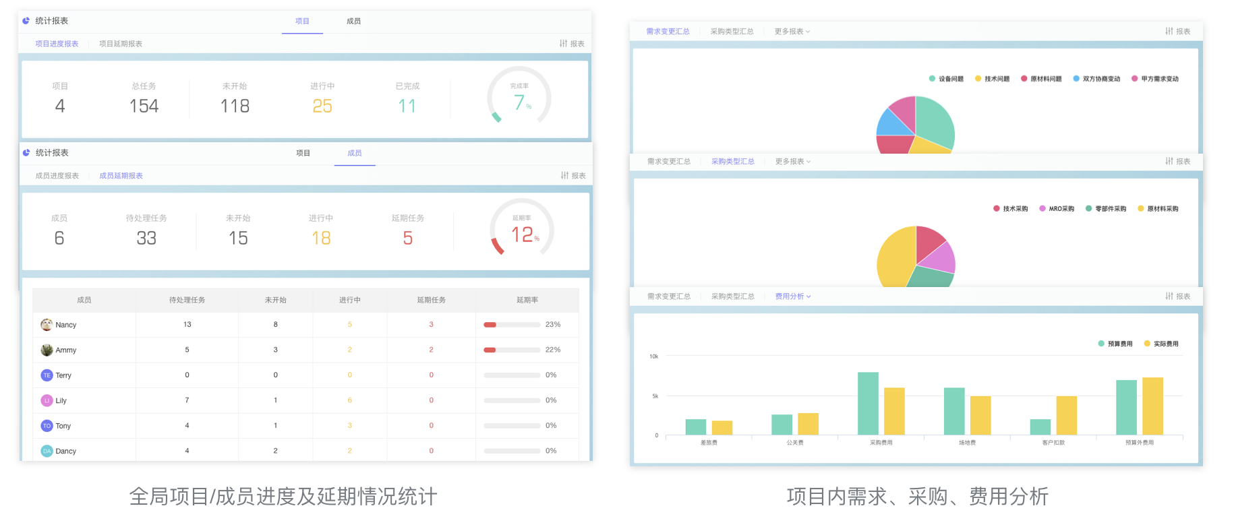The image size is (1234, 531).
Task: Switch to 成员 tab above 项目进度报表
Action: click(353, 22)
